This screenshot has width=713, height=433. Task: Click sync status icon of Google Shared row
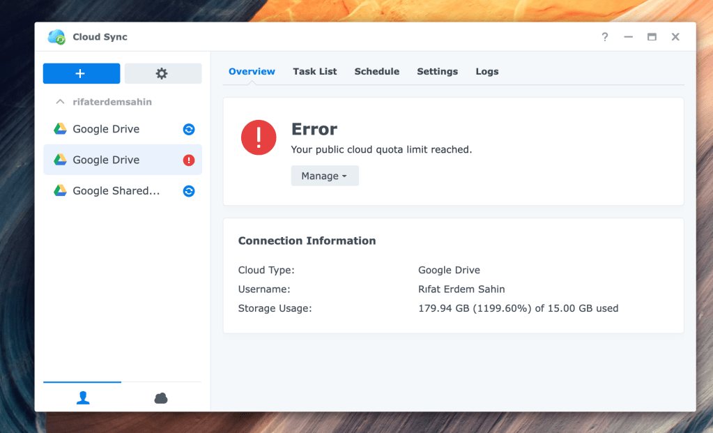pos(189,191)
